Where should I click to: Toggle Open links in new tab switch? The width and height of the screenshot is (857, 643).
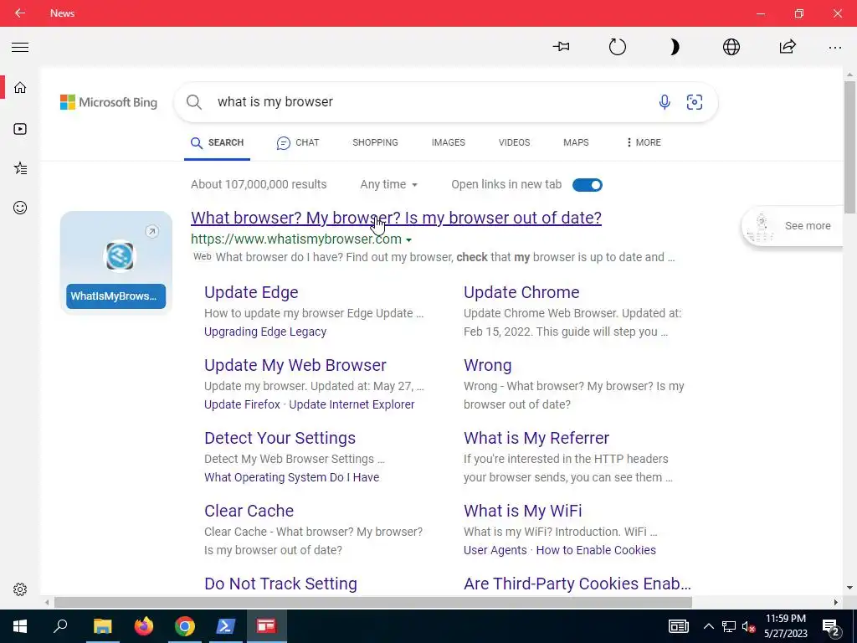click(x=588, y=185)
